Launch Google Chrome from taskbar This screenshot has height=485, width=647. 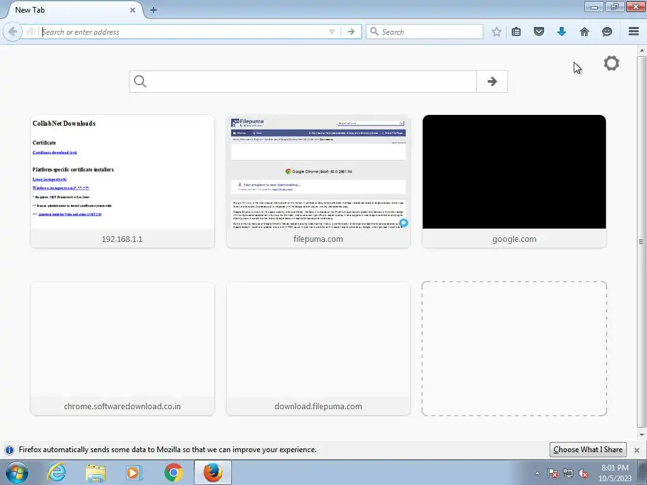click(173, 472)
